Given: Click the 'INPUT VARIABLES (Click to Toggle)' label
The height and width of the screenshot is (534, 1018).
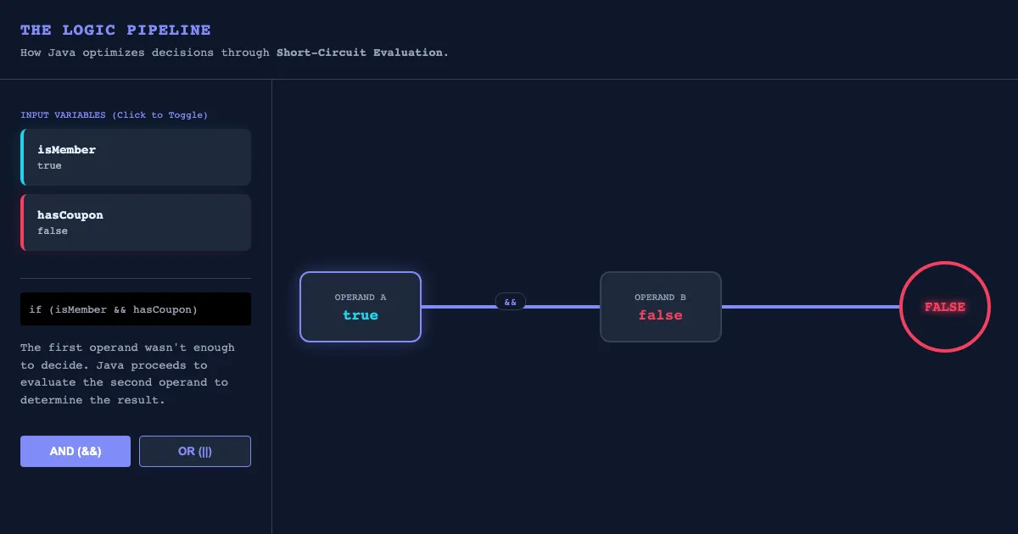Looking at the screenshot, I should pyautogui.click(x=114, y=114).
